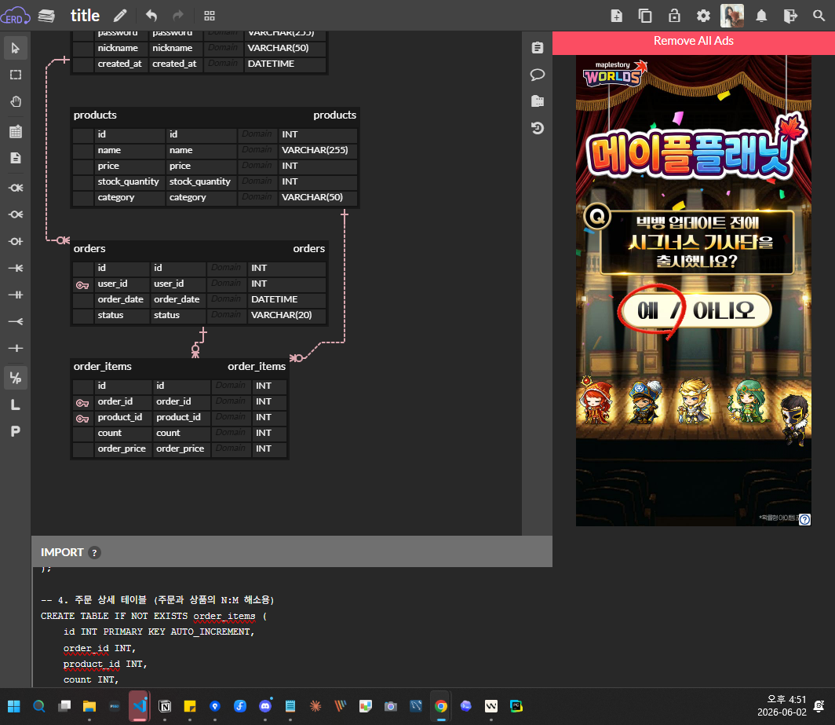The height and width of the screenshot is (725, 835).
Task: Add a memo note to the canvas
Action: click(x=16, y=158)
